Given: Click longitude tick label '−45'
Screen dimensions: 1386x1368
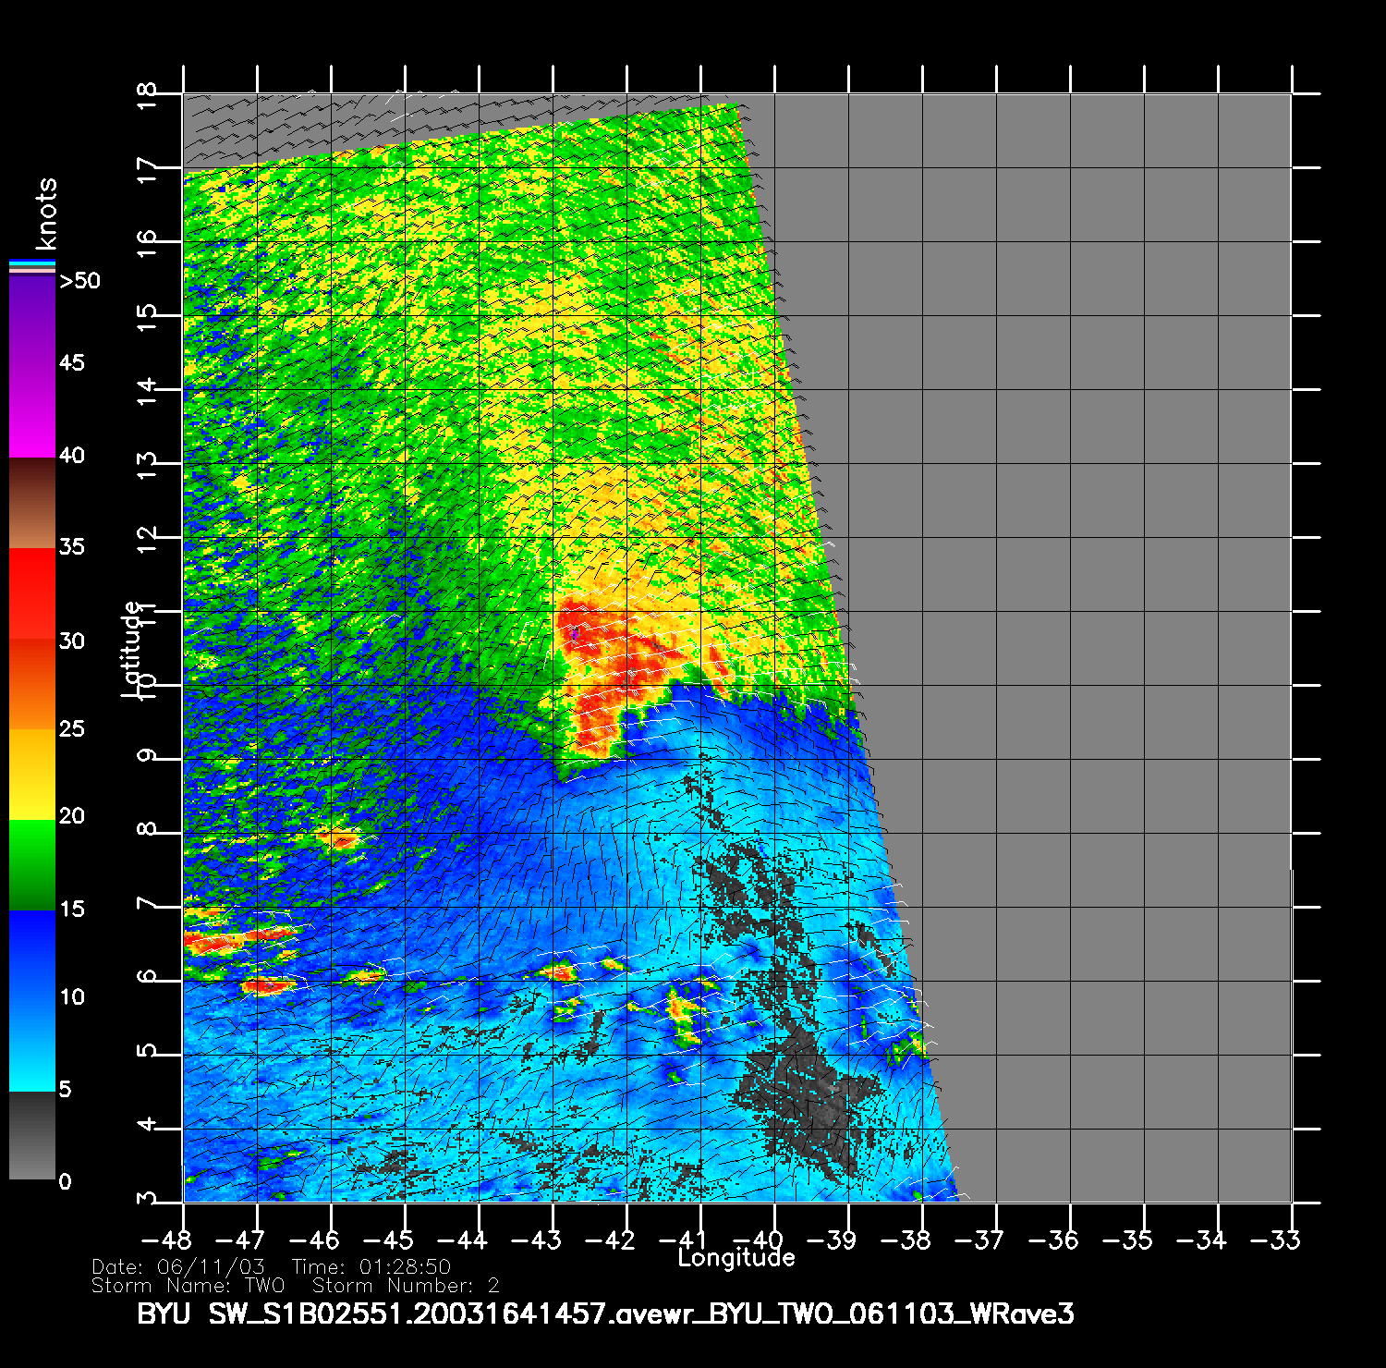Looking at the screenshot, I should pos(388,1240).
